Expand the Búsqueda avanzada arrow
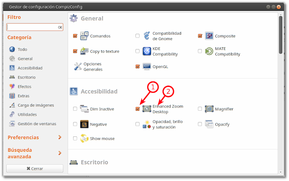The image size is (289, 181). tap(60, 153)
